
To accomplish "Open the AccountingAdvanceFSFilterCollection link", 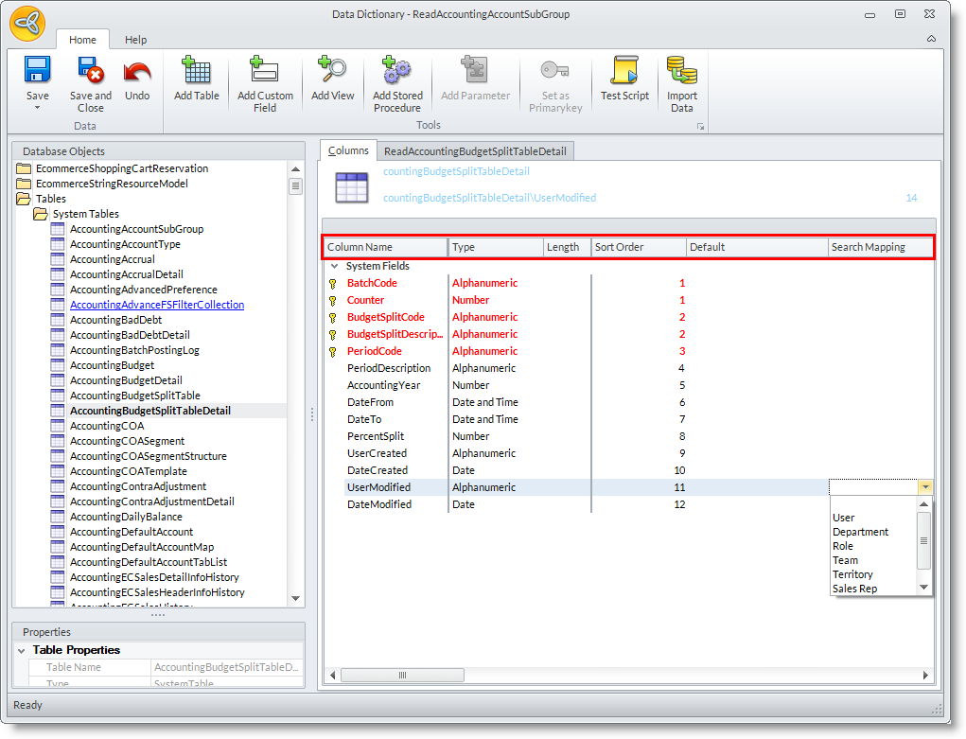I will (x=157, y=305).
